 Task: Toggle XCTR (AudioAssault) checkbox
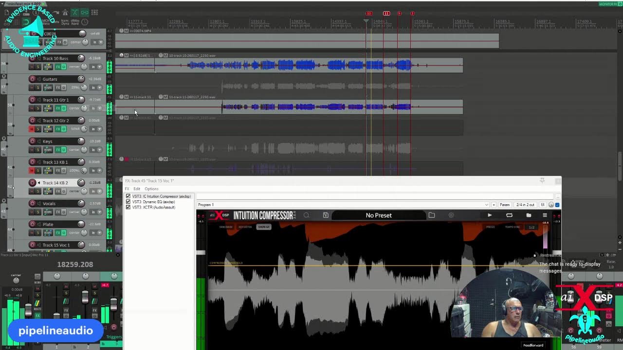(x=128, y=207)
